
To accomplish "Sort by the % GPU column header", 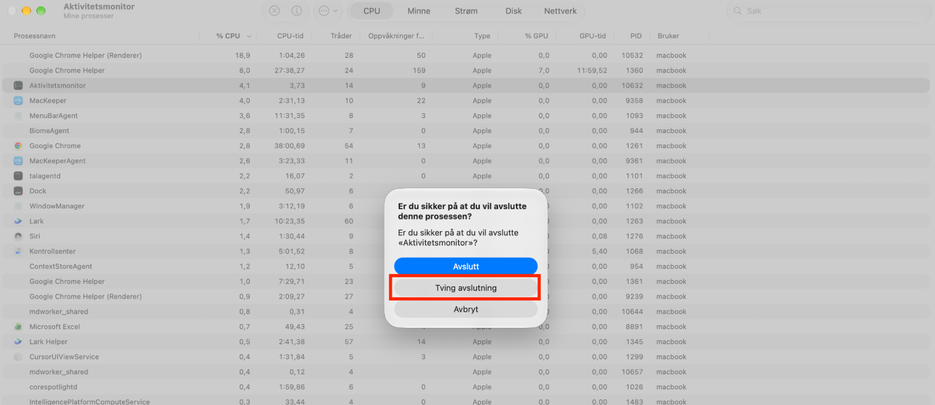I will (536, 36).
